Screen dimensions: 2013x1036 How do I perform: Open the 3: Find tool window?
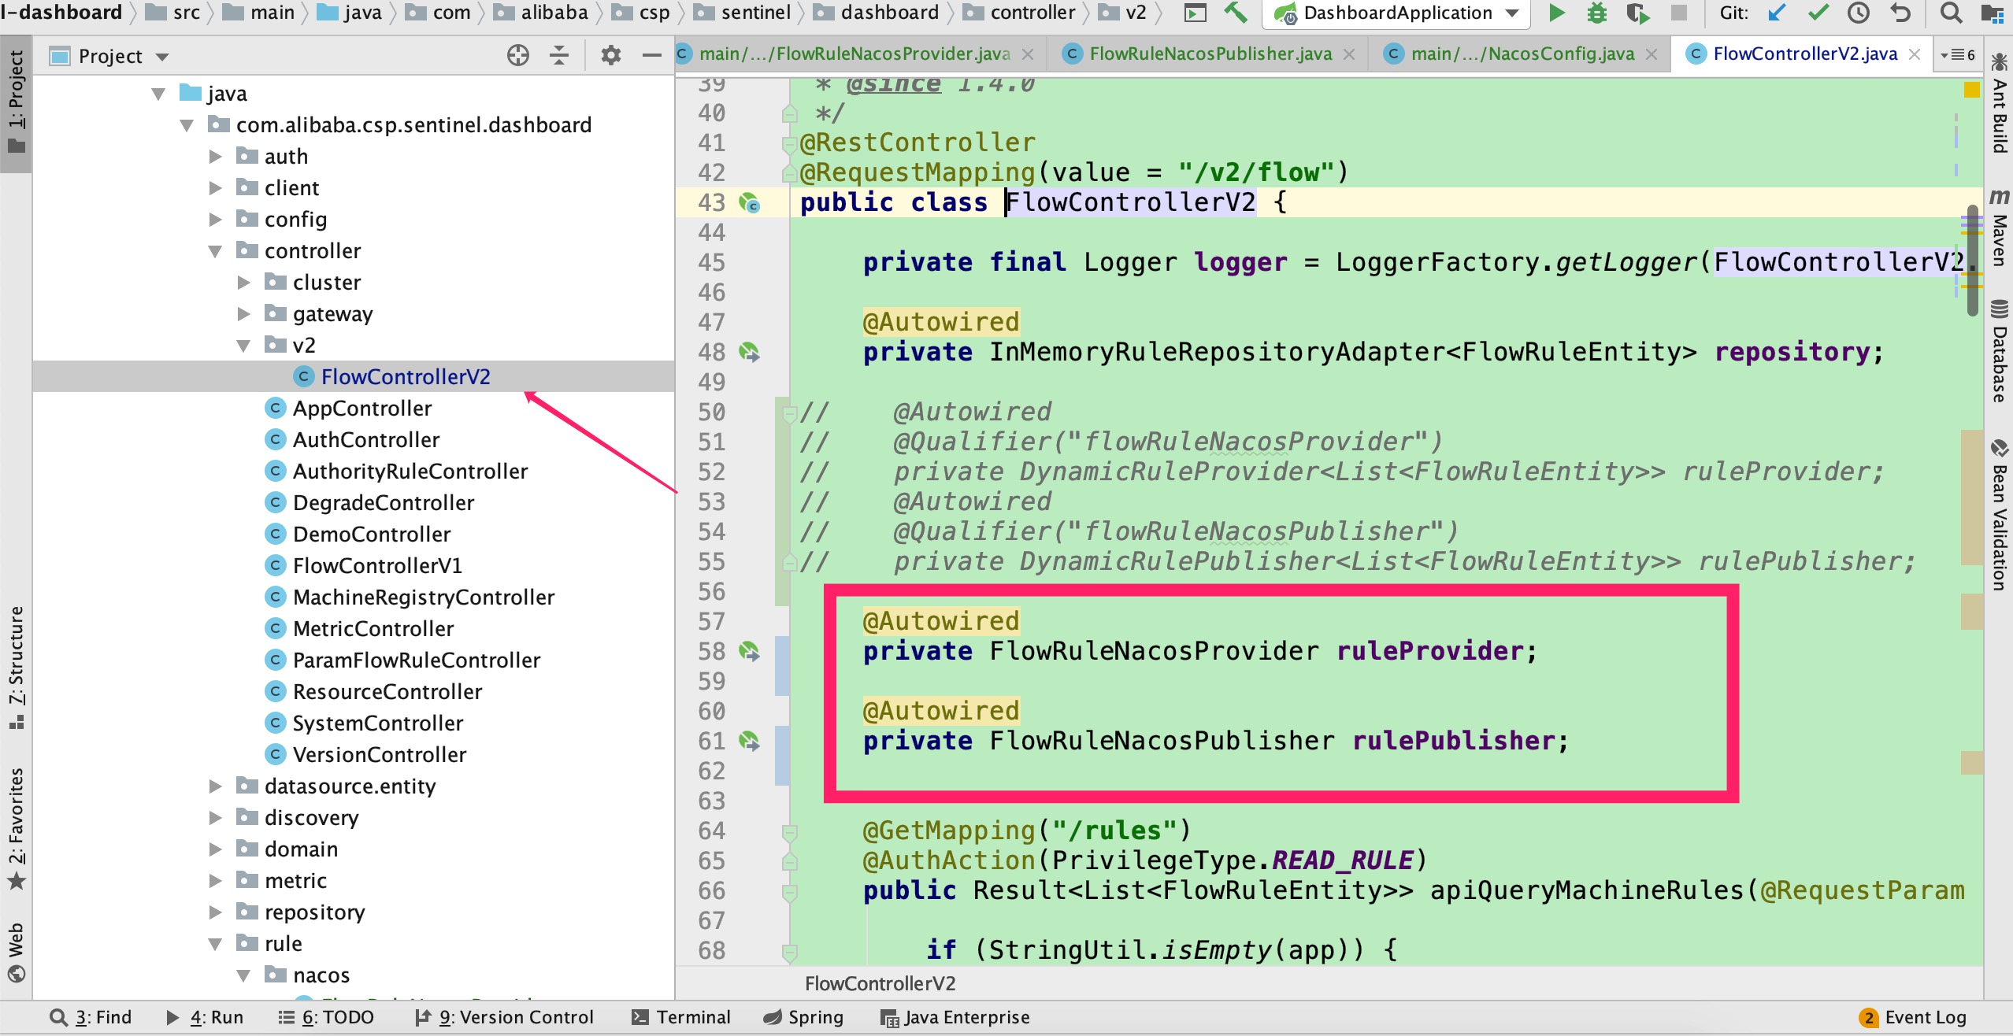[91, 1017]
